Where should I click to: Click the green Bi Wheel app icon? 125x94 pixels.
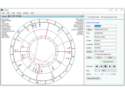pyautogui.click(x=2, y=10)
